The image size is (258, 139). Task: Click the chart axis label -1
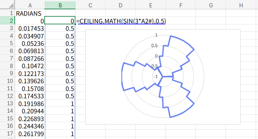(x=156, y=77)
